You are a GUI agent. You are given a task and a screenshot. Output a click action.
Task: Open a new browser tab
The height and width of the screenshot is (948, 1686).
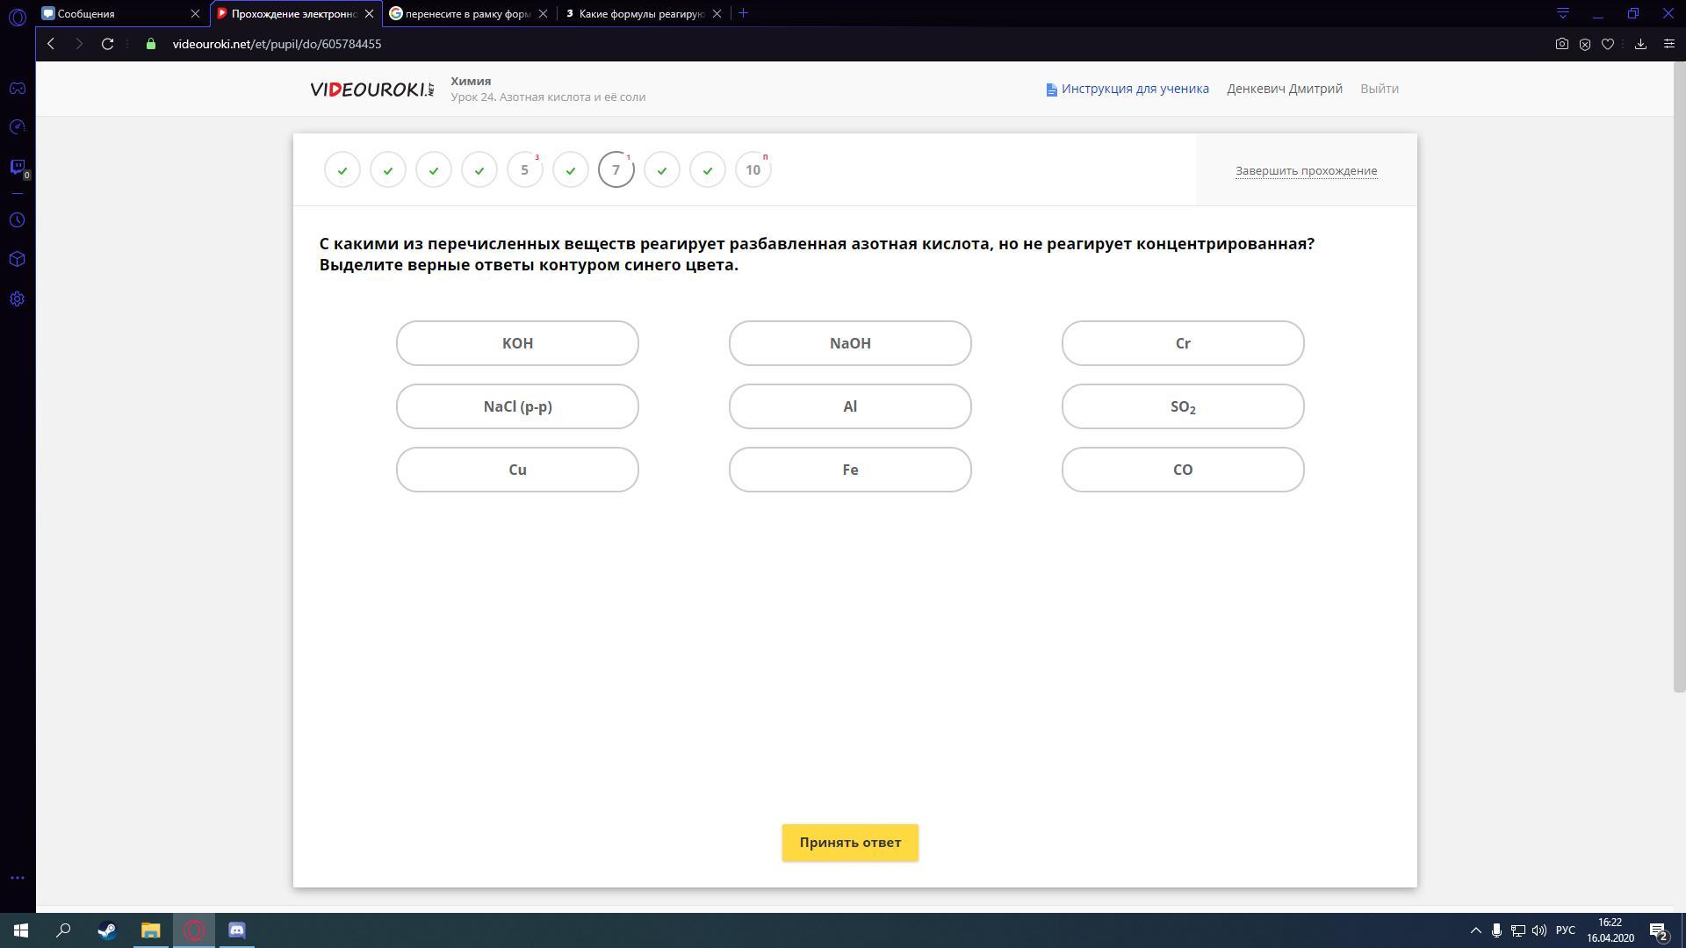(x=744, y=13)
